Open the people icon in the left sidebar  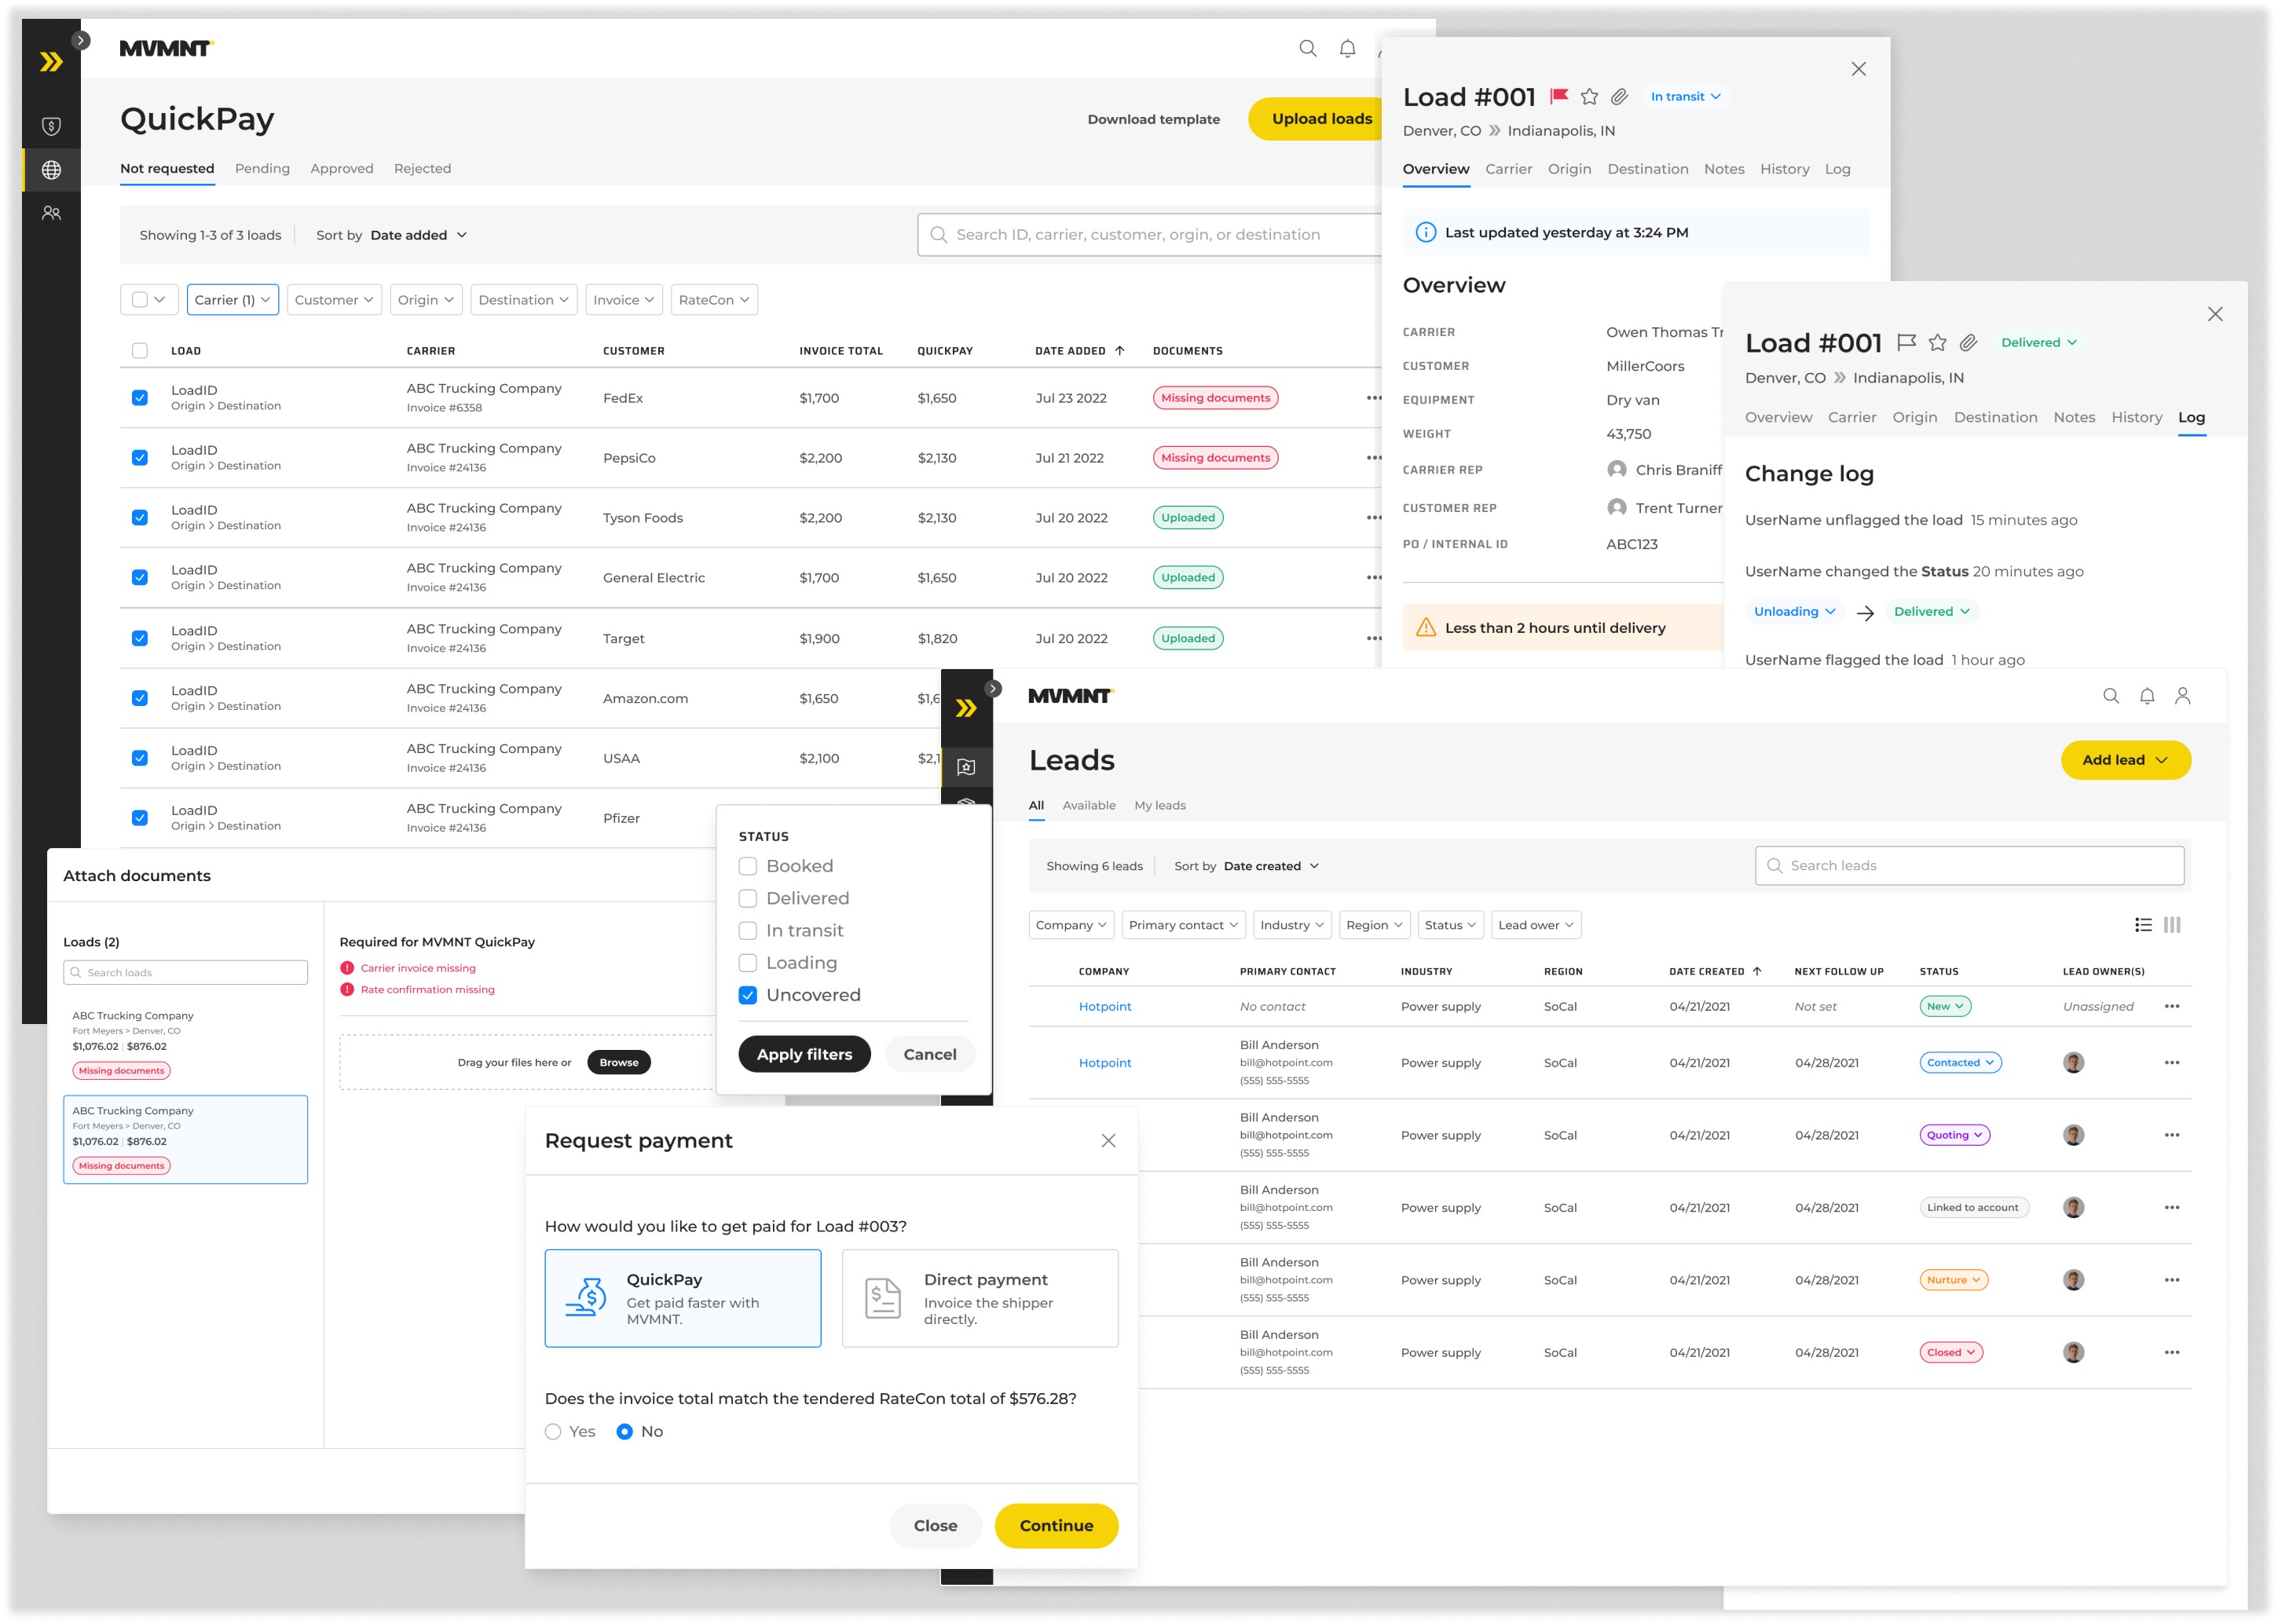51,213
